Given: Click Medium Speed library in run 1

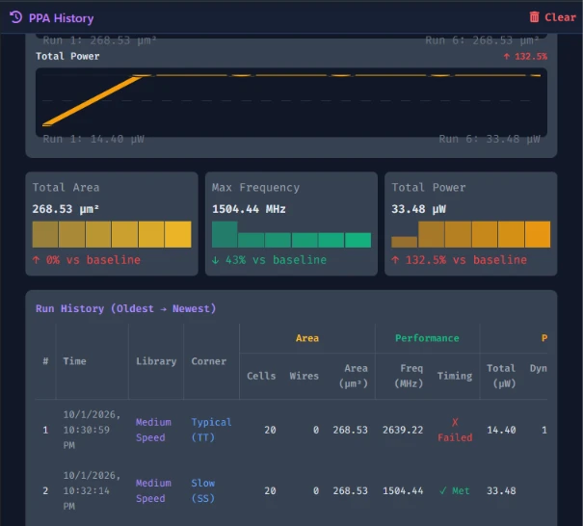Looking at the screenshot, I should point(153,430).
